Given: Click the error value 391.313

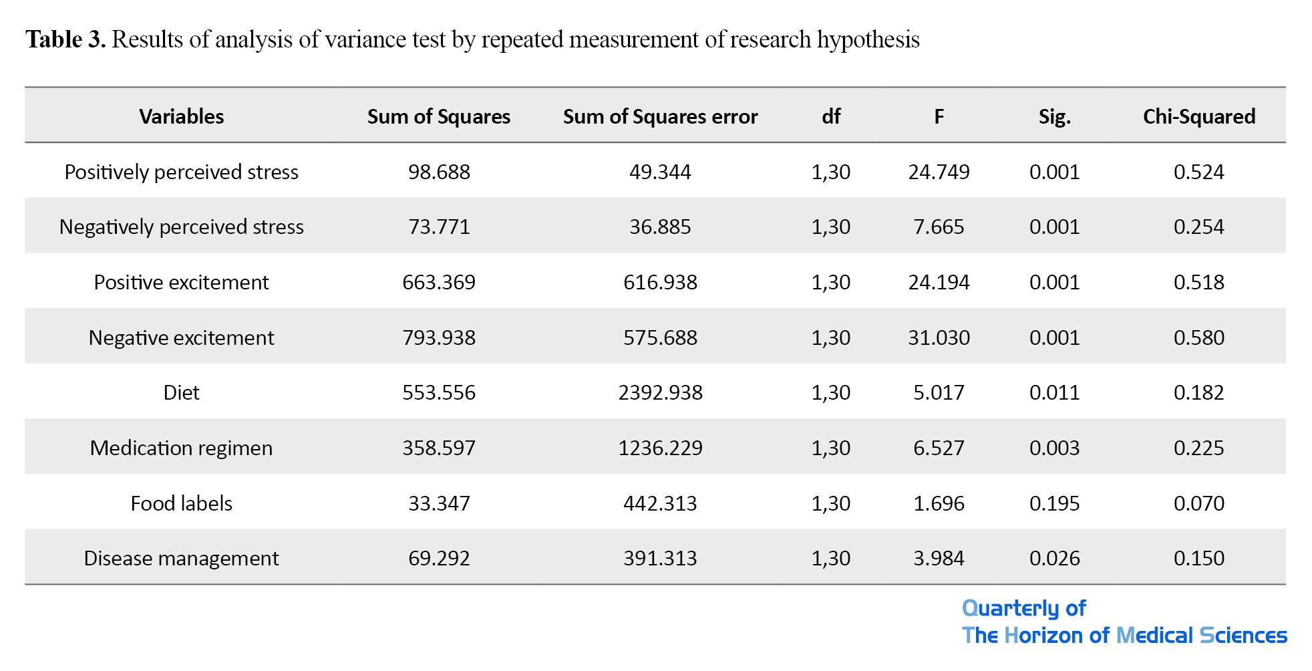Looking at the screenshot, I should pyautogui.click(x=660, y=558).
